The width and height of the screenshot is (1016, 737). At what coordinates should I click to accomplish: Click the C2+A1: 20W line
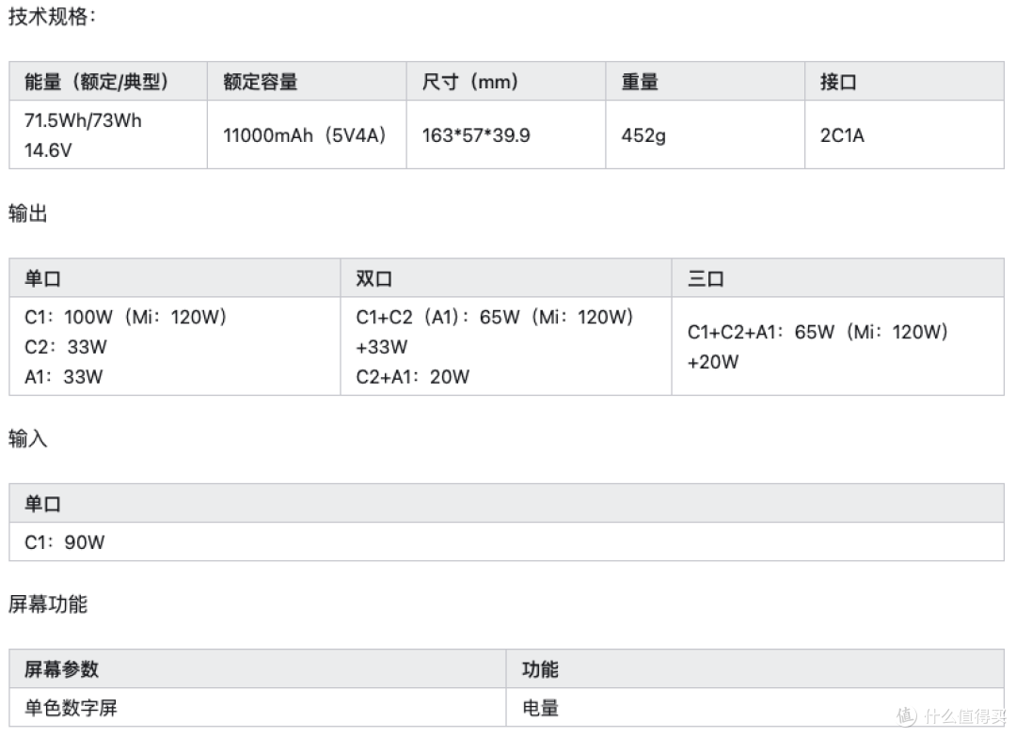(x=413, y=377)
